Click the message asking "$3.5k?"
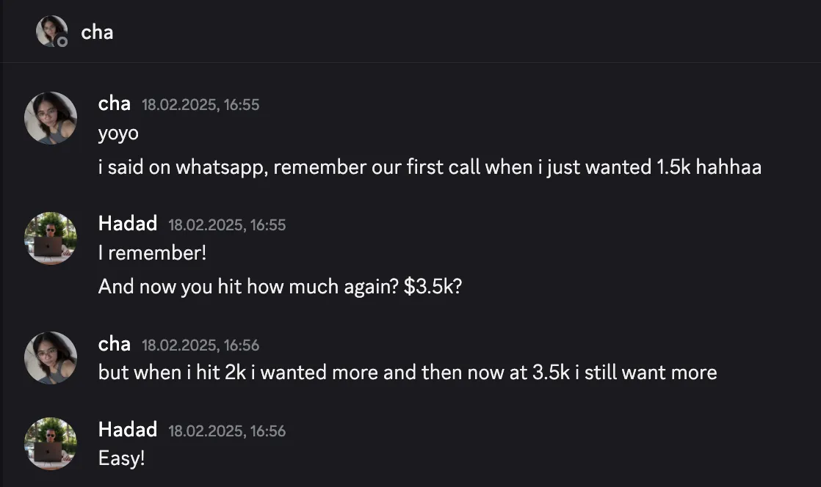 280,287
